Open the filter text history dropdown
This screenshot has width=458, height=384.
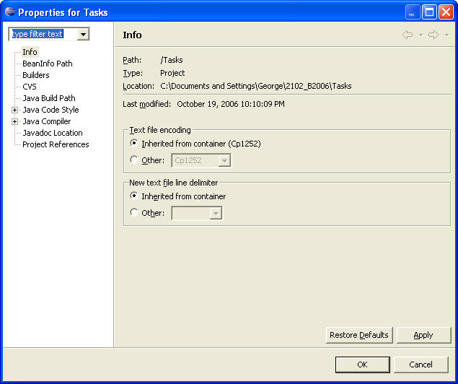point(83,34)
